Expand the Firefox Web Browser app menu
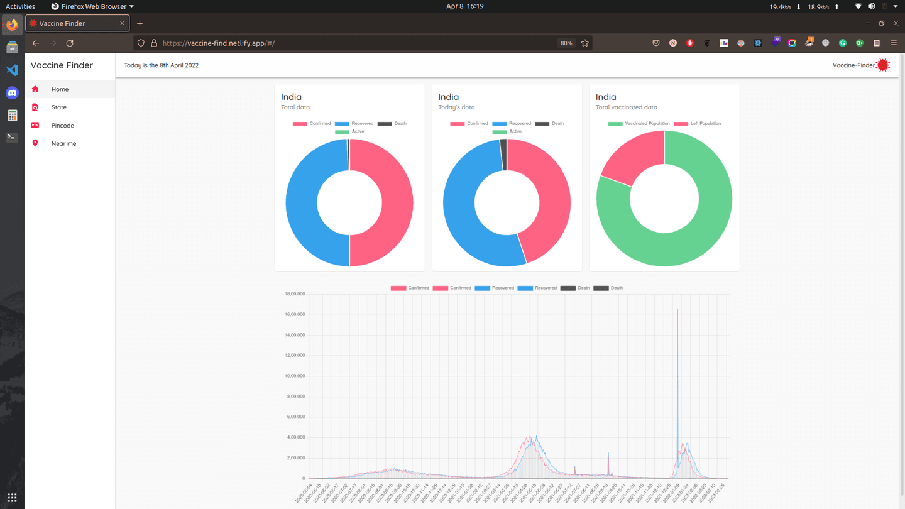Image resolution: width=905 pixels, height=509 pixels. coord(92,6)
